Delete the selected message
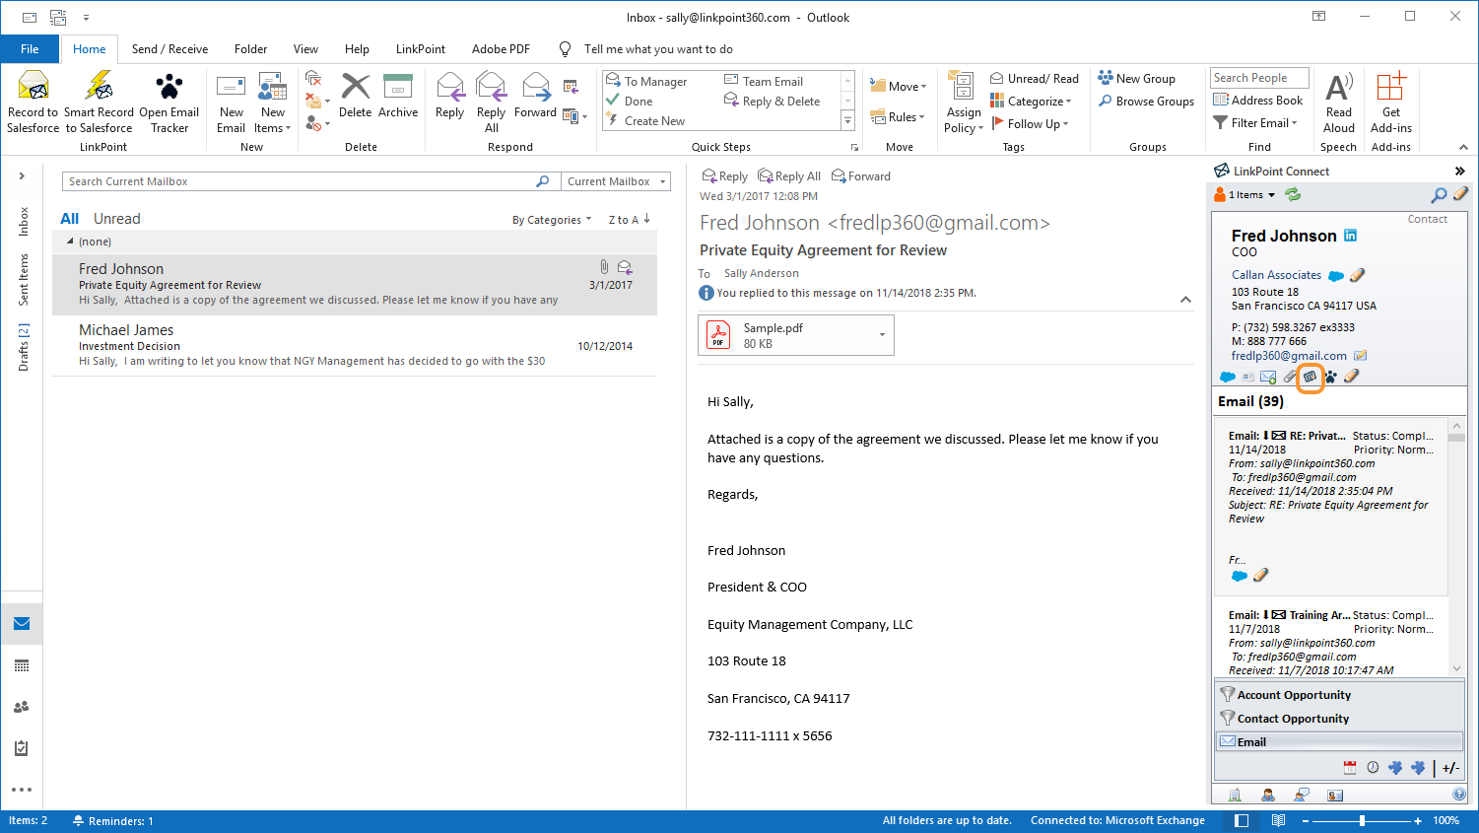1479x833 pixels. (x=355, y=96)
